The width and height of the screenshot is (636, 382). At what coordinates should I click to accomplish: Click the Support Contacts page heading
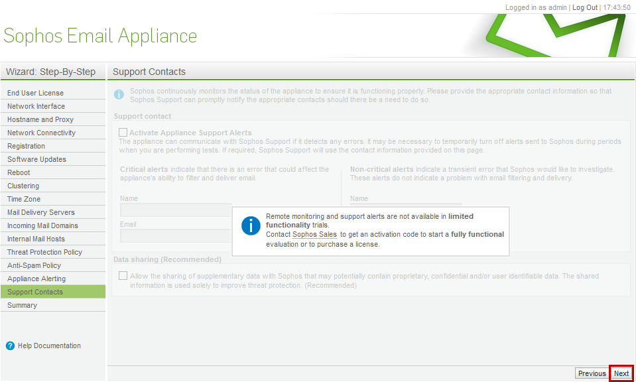pos(149,72)
